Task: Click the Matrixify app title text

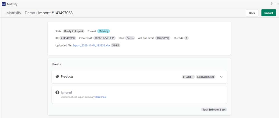Action: pyautogui.click(x=12, y=4)
